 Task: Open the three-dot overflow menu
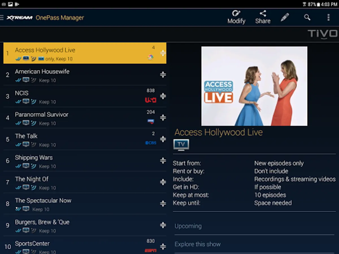click(328, 17)
